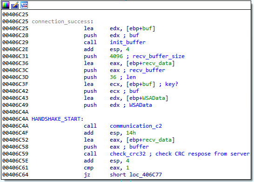Screen dimensions: 254x182
Task: Open the init_buffer function call
Action: (x=127, y=42)
